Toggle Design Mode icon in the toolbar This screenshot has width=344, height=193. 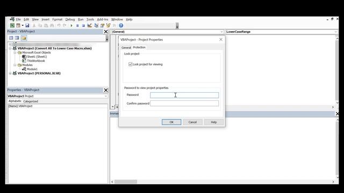[90, 26]
